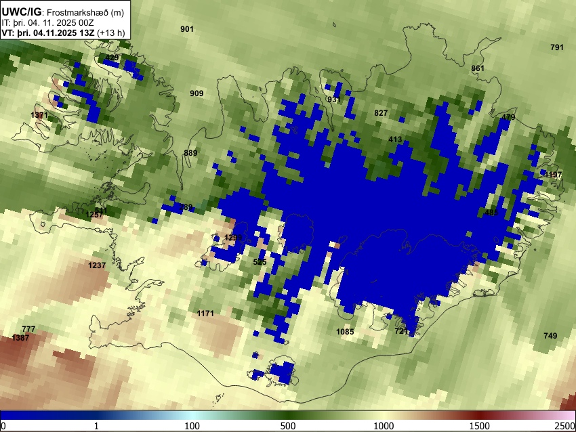
Task: Click the 1299 value label
Action: pyautogui.click(x=233, y=238)
